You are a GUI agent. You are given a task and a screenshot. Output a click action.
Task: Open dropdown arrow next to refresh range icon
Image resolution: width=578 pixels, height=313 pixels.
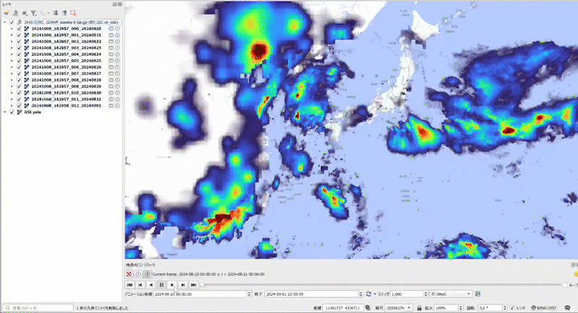pos(374,294)
